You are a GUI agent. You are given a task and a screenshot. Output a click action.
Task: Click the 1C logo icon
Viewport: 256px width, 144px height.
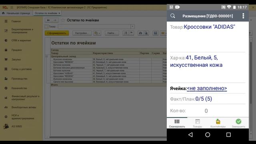(x=5, y=8)
